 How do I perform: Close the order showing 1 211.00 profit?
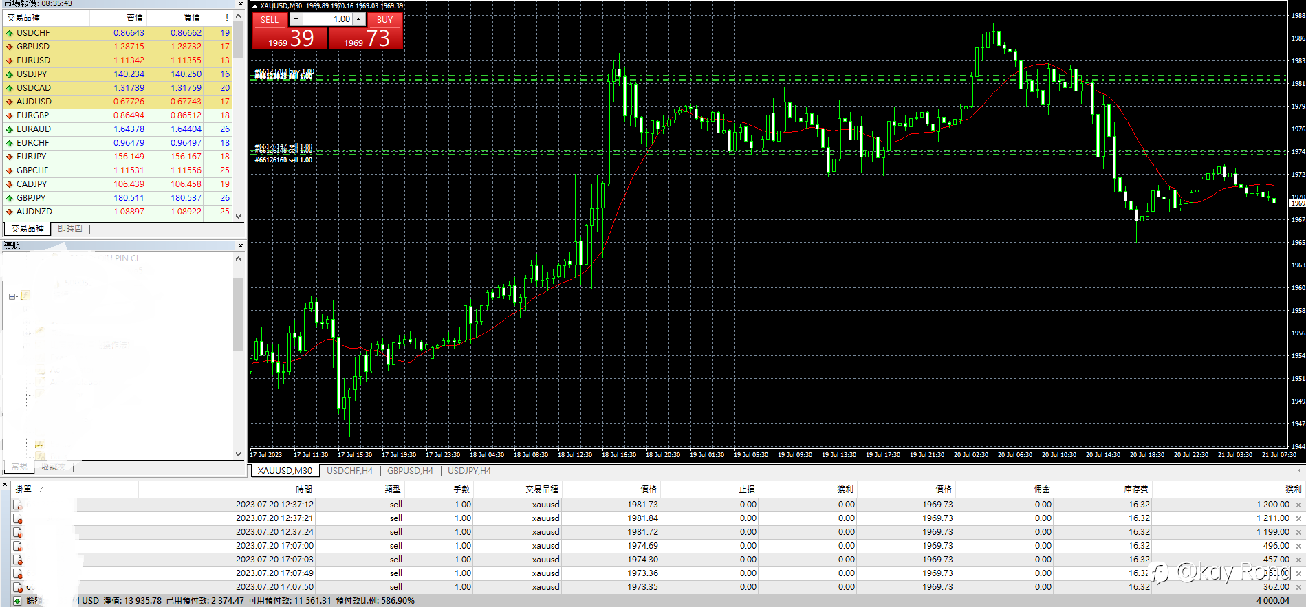click(x=1298, y=518)
